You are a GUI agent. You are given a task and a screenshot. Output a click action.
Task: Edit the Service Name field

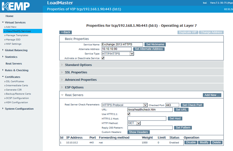tap(122, 44)
